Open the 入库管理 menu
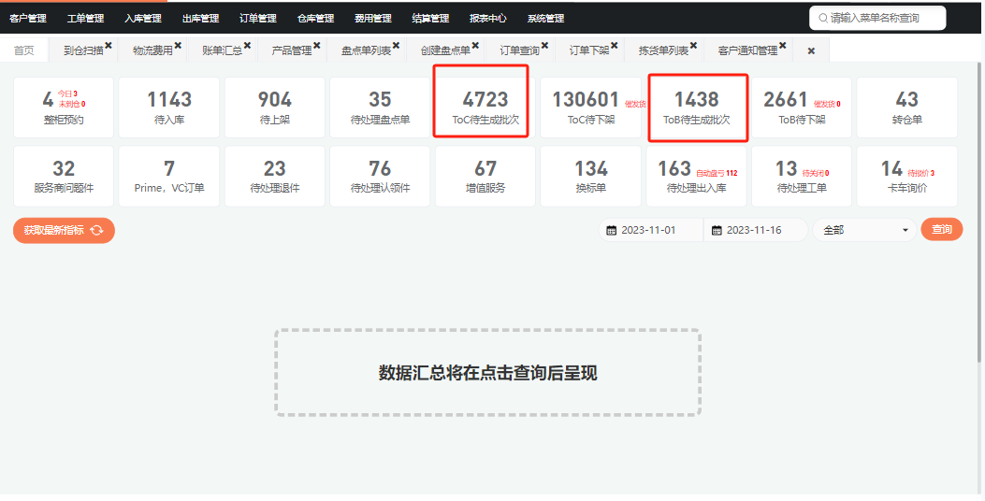 pyautogui.click(x=142, y=18)
